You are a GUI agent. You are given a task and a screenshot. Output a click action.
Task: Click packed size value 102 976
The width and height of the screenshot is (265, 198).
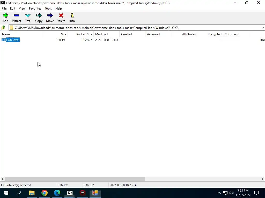tap(87, 40)
